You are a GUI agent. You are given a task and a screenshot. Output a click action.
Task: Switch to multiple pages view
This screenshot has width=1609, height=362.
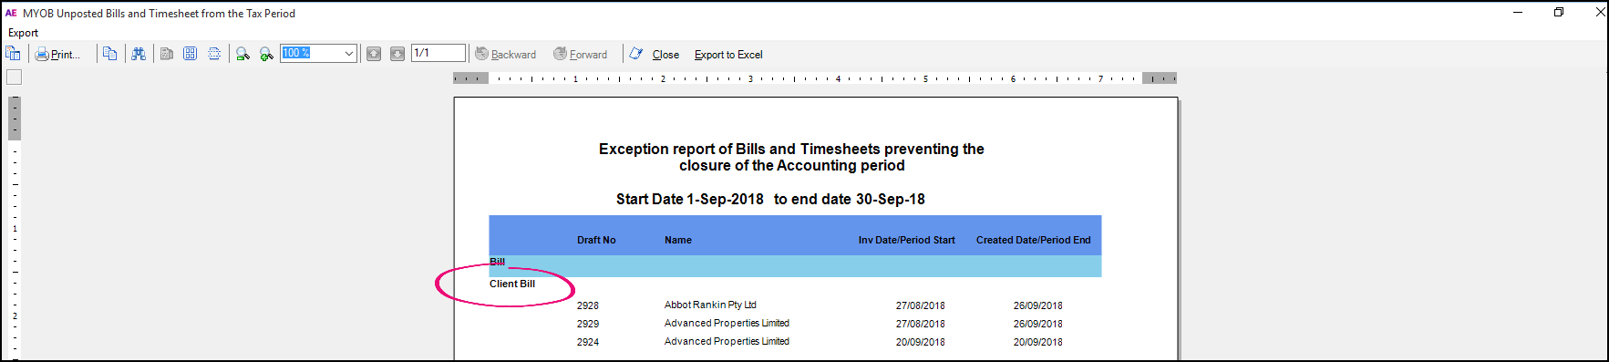tap(191, 54)
